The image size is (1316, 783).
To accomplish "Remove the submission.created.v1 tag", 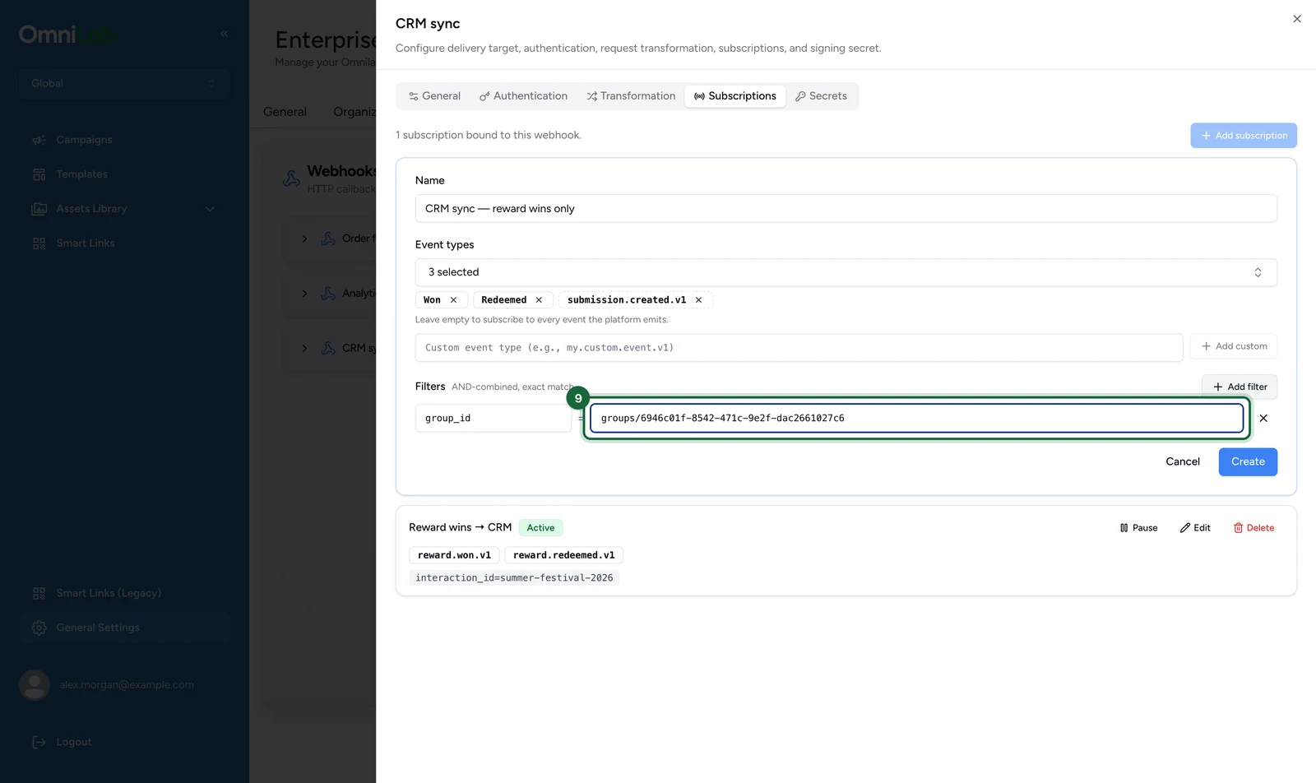I will click(698, 300).
